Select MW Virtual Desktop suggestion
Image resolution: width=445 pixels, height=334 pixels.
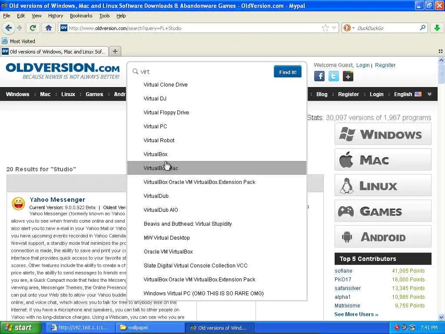pyautogui.click(x=217, y=238)
